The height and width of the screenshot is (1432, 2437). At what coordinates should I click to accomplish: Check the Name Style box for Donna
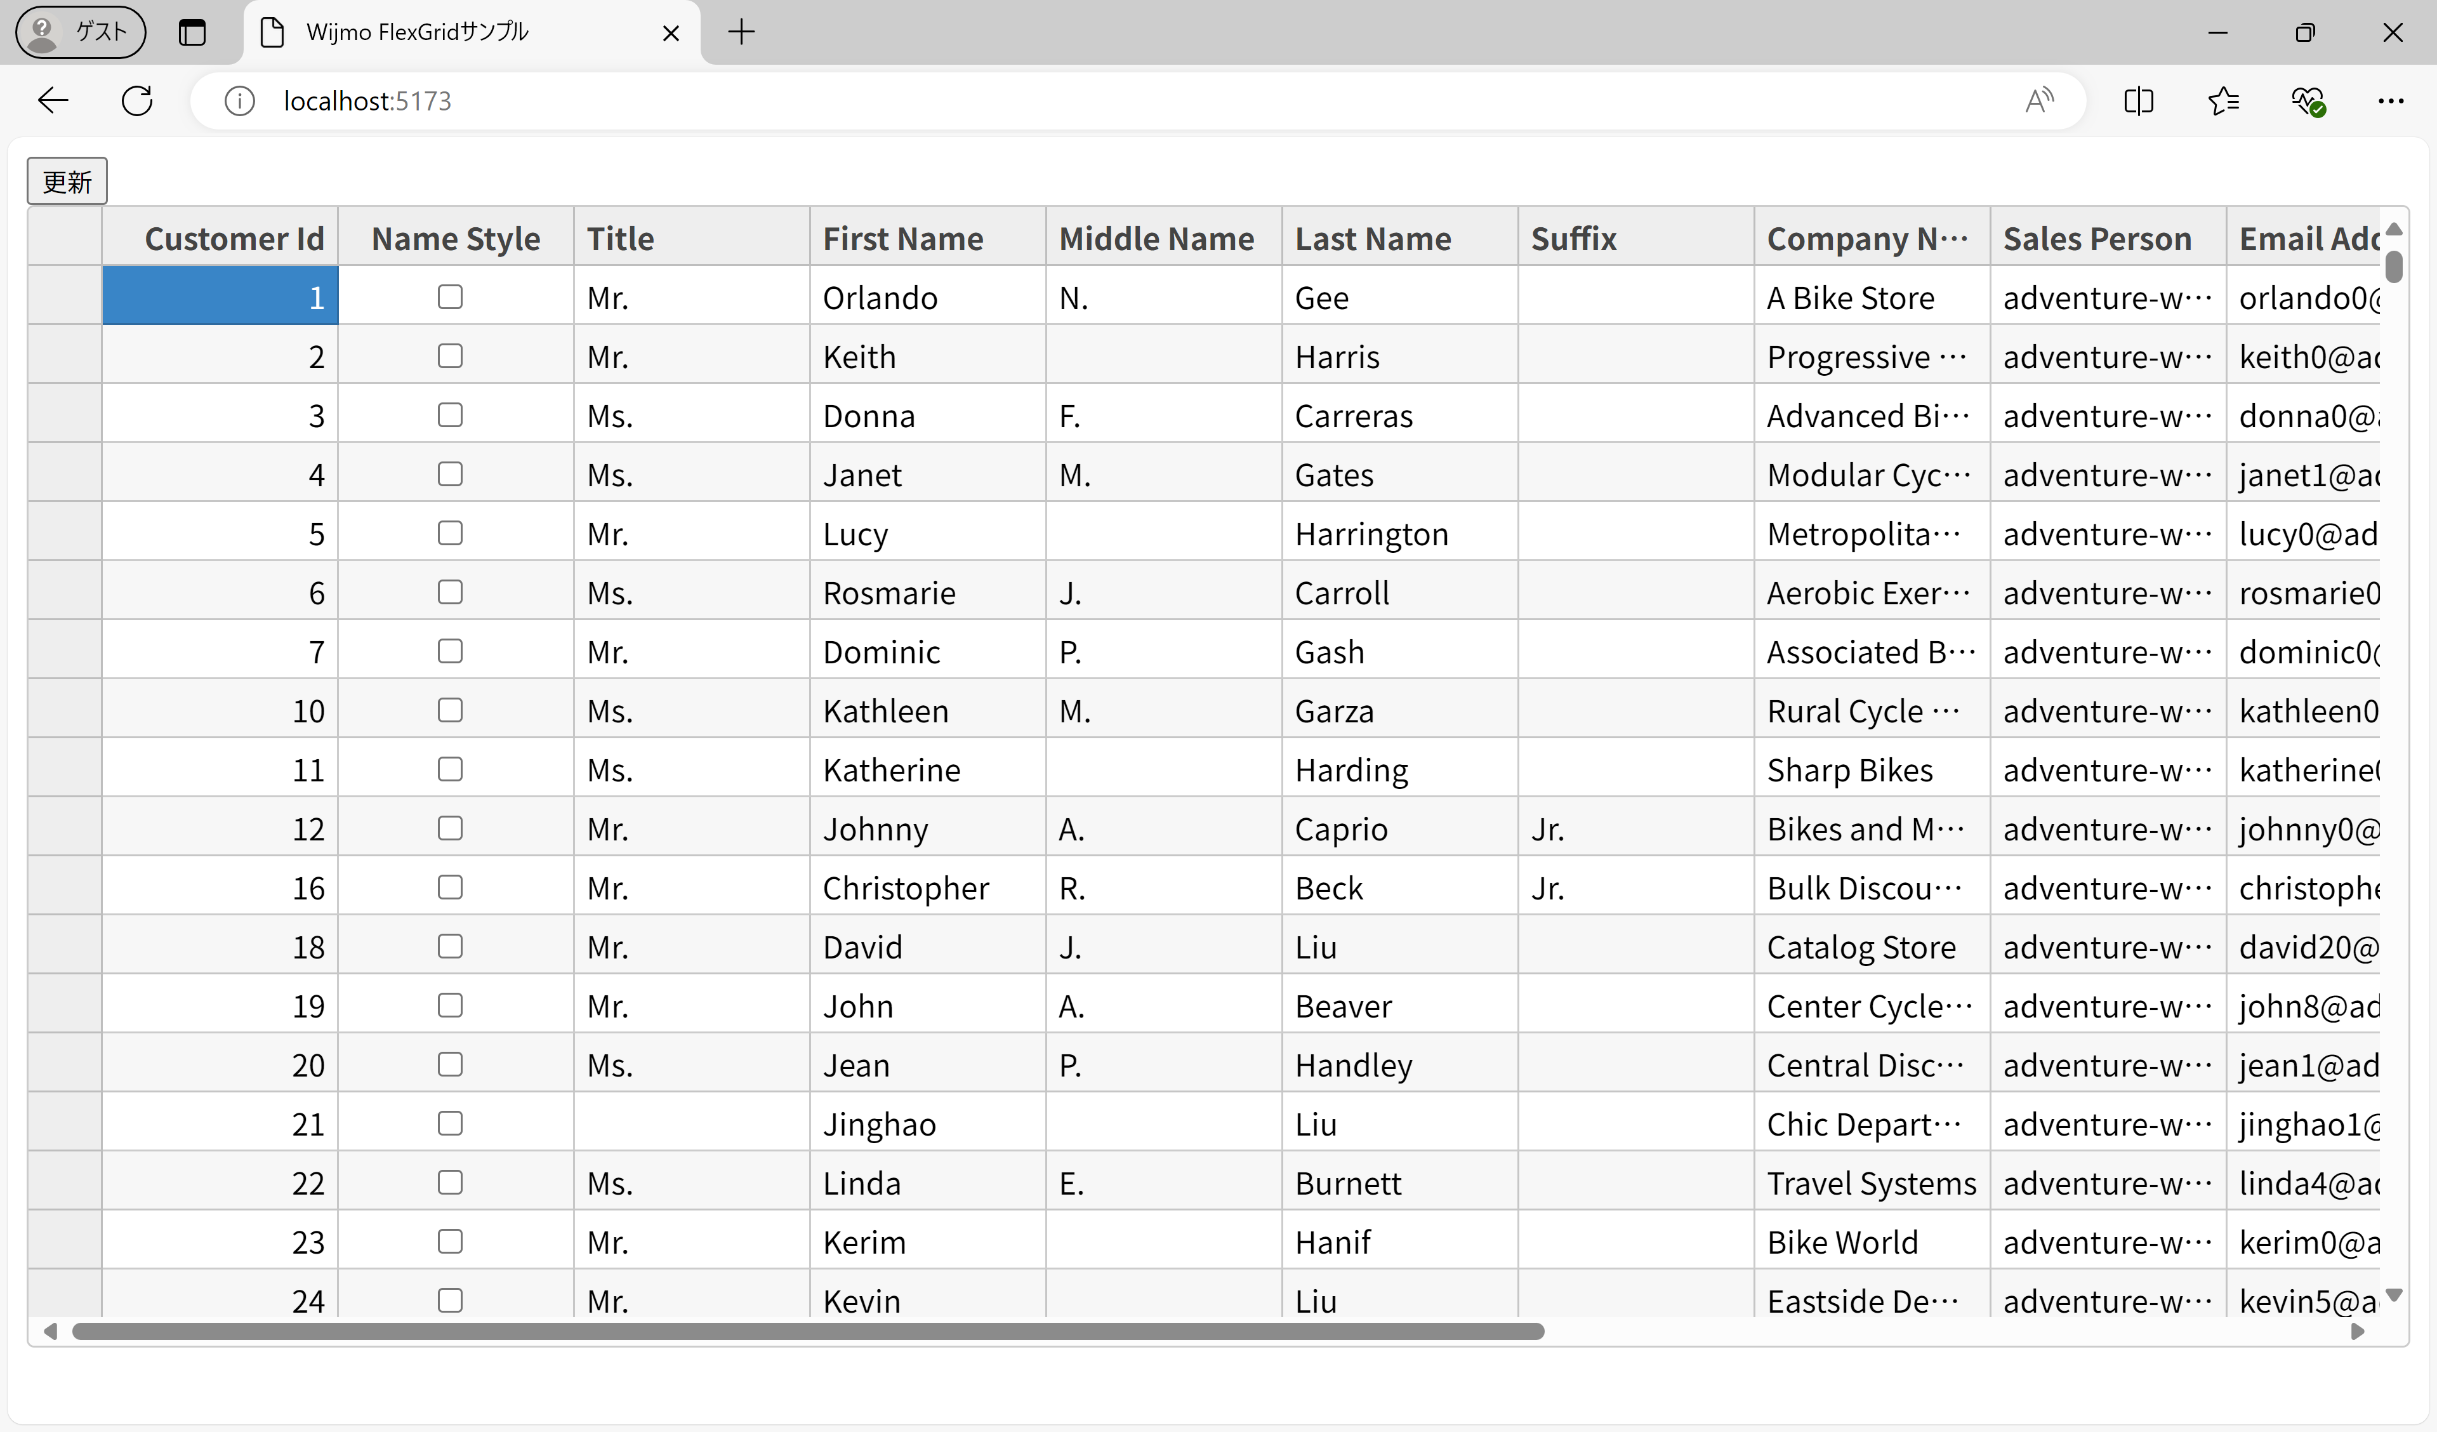450,414
